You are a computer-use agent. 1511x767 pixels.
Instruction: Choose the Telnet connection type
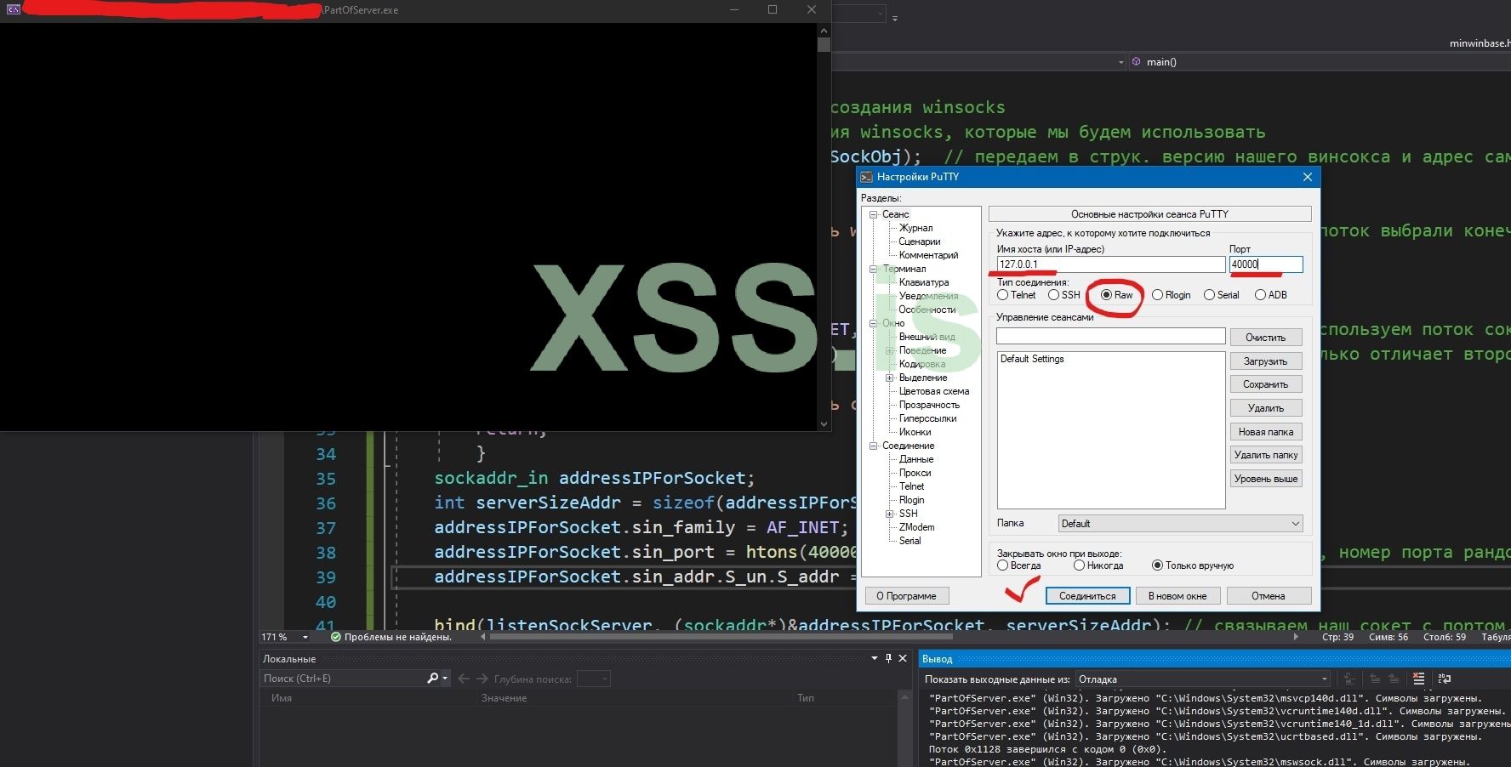click(1003, 295)
